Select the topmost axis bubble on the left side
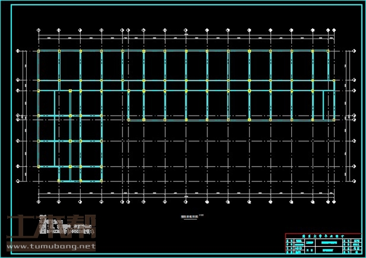 tap(18, 52)
